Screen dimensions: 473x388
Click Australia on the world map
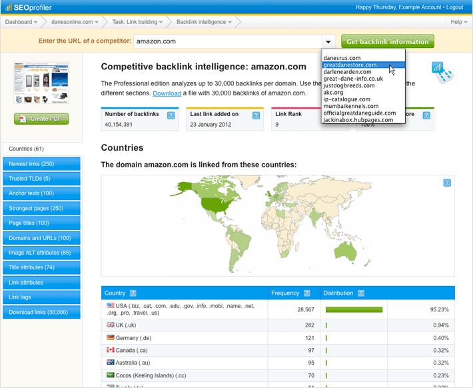pyautogui.click(x=345, y=251)
